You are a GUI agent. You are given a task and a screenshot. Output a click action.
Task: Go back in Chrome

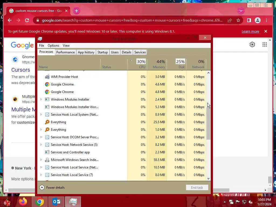click(10, 20)
